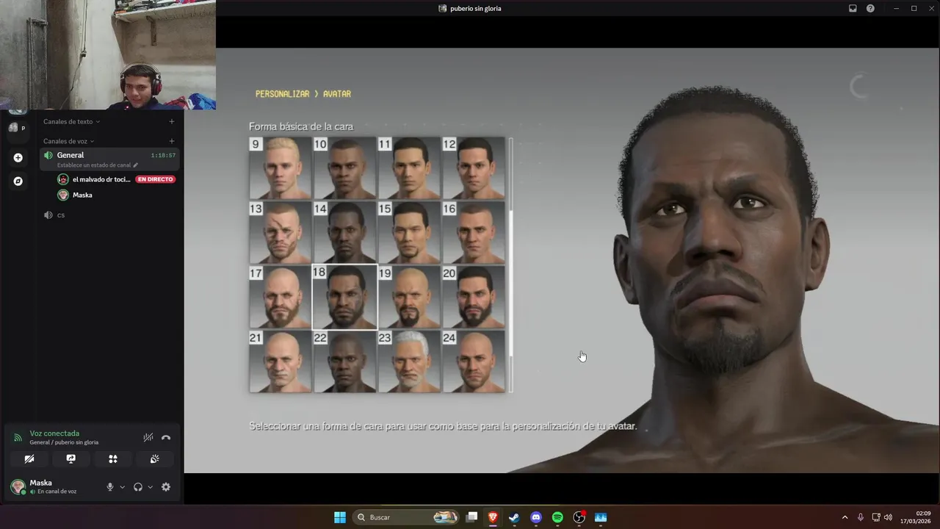Choose face shape number 11

(409, 168)
